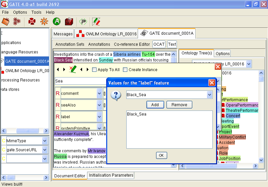The width and height of the screenshot is (268, 187).
Task: Expand the MimeType feature dropdown
Action: pyautogui.click(x=45, y=141)
